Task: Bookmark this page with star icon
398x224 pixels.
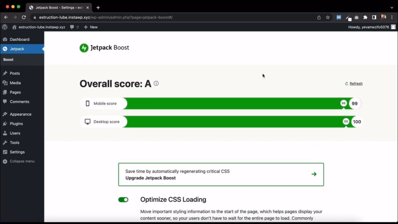Action: 328,17
